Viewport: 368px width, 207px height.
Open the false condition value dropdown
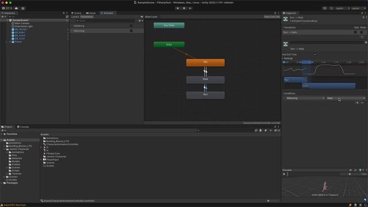pyautogui.click(x=346, y=98)
